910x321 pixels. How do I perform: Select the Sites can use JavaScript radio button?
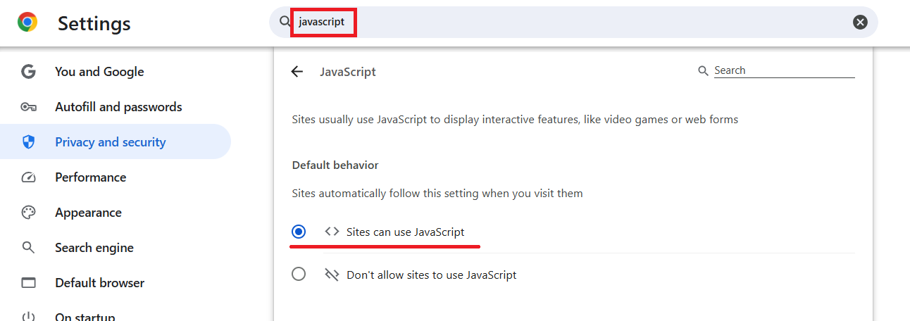pyautogui.click(x=299, y=232)
